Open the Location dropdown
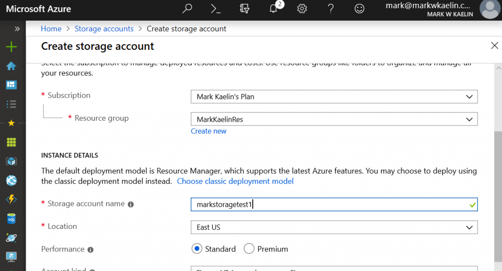The height and width of the screenshot is (271, 502). [x=334, y=227]
